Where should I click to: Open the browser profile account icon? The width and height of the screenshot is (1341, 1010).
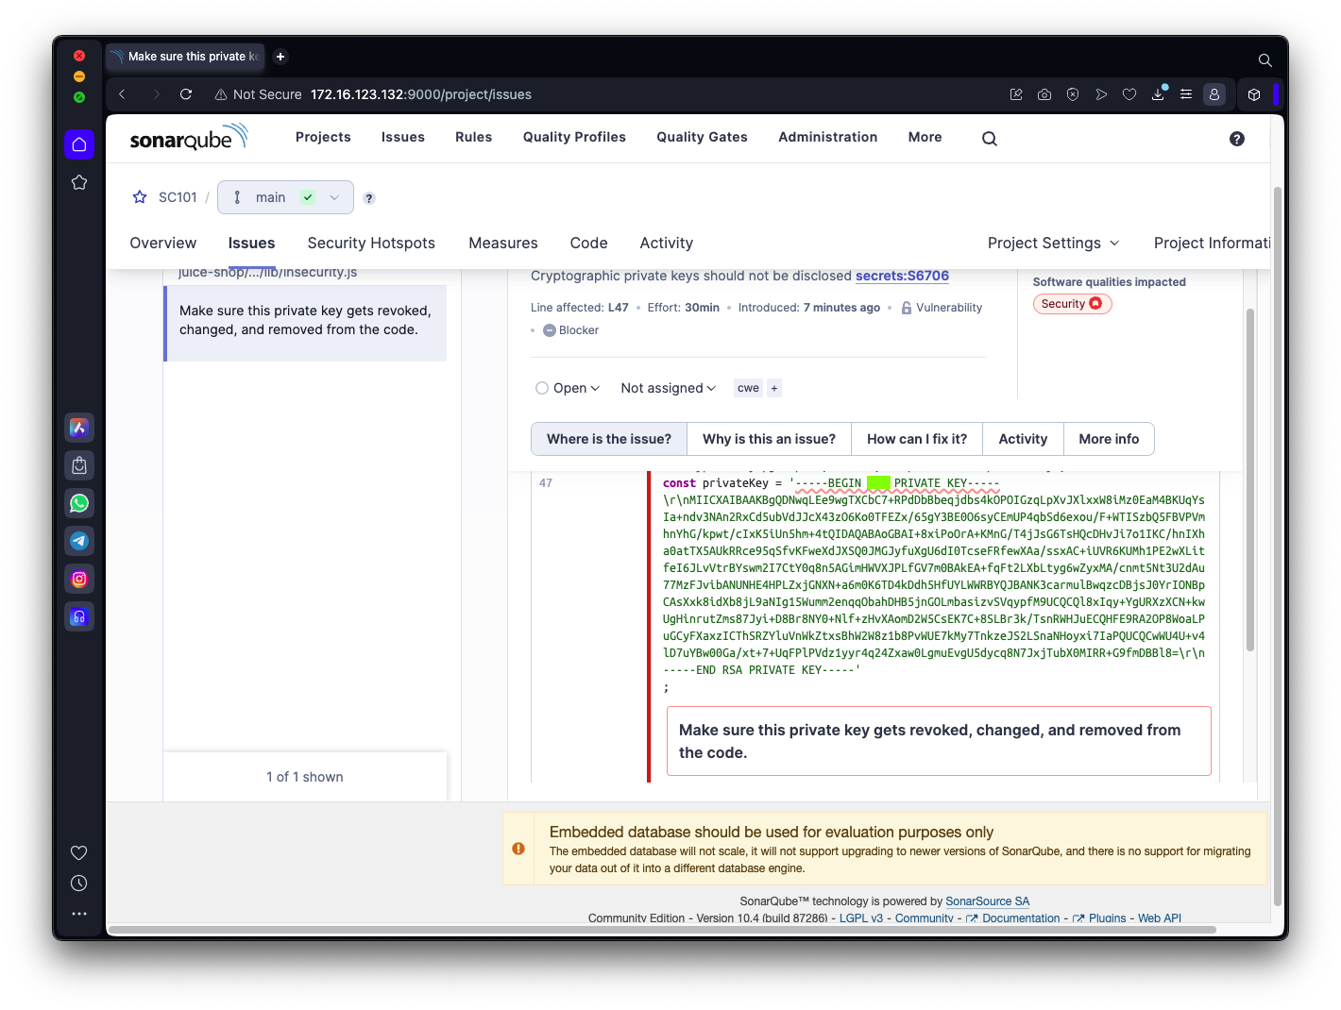(x=1214, y=94)
